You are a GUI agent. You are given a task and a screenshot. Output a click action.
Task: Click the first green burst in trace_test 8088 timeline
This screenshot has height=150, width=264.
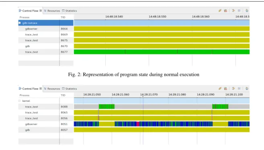(x=106, y=107)
